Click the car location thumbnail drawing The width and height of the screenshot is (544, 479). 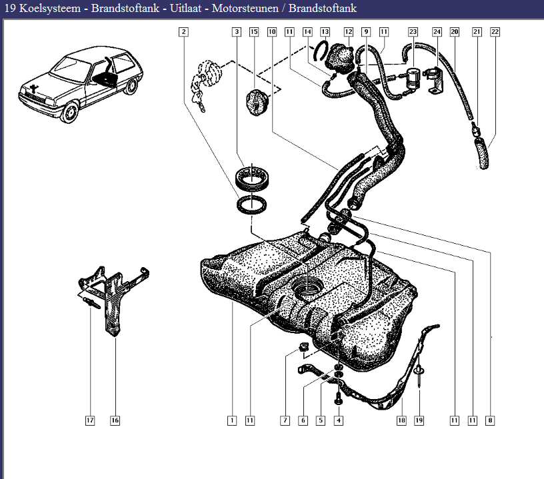point(81,84)
